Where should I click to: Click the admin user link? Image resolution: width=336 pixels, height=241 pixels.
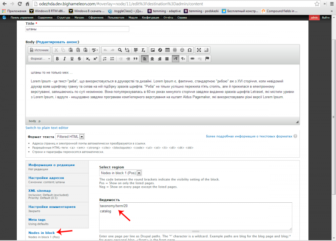pos(314,18)
